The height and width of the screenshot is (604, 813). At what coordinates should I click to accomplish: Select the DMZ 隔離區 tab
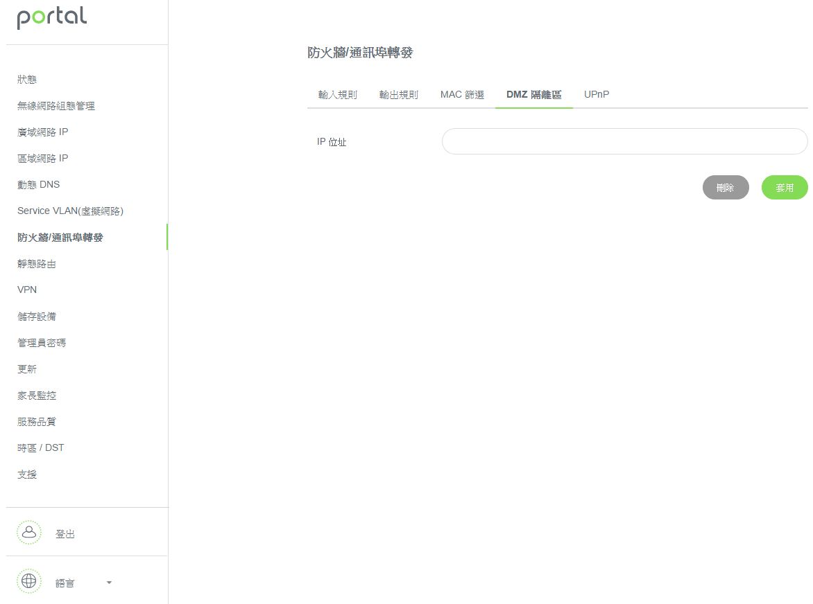click(x=534, y=95)
